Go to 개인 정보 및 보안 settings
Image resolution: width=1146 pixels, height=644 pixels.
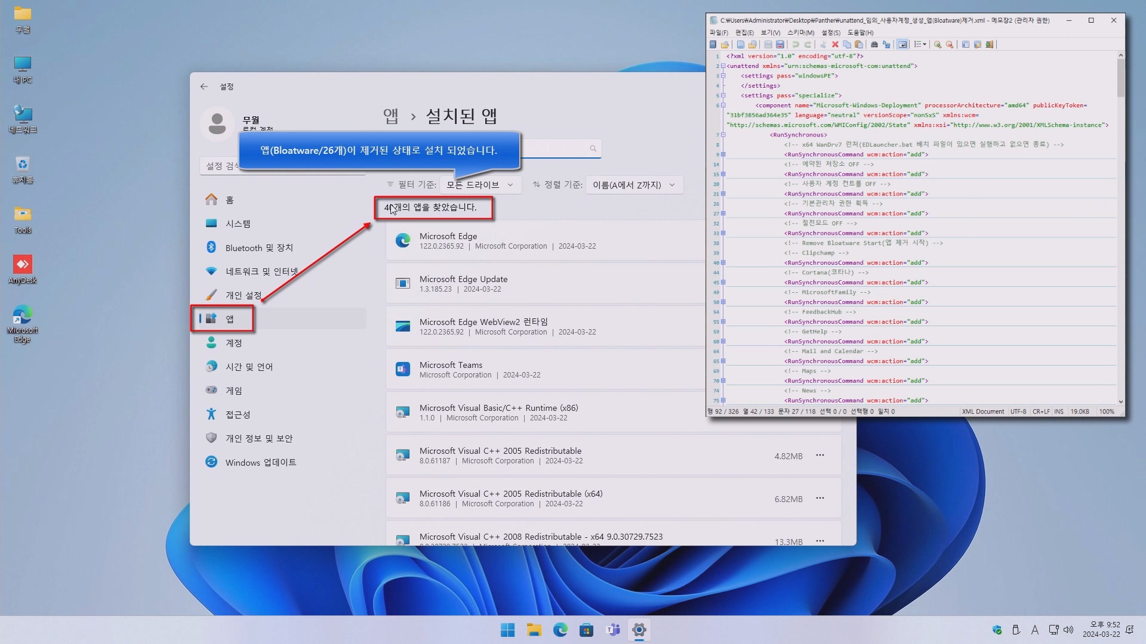[x=258, y=438]
